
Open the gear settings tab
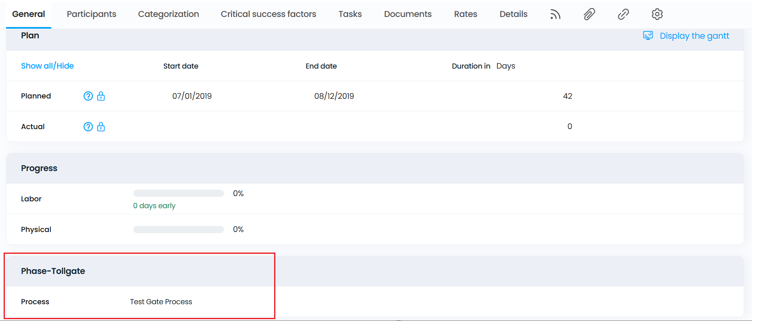[x=657, y=15]
